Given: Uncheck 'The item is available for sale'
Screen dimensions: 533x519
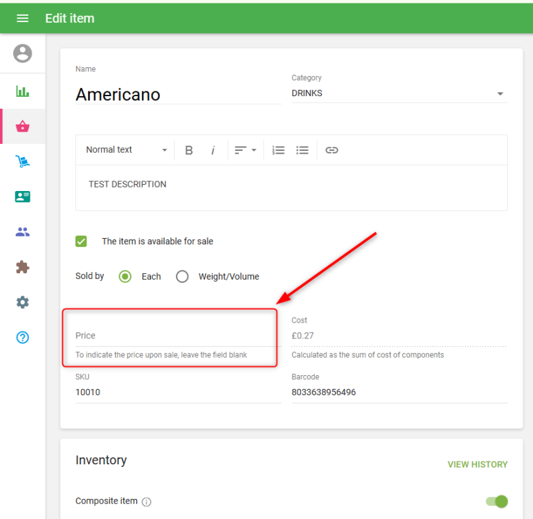Looking at the screenshot, I should pos(82,242).
